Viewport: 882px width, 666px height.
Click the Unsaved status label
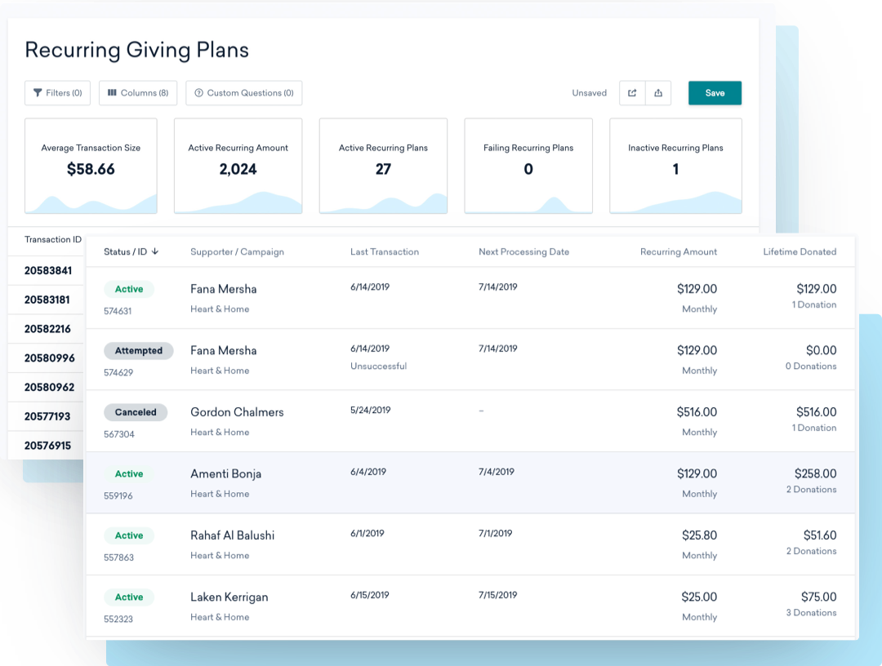coord(589,93)
